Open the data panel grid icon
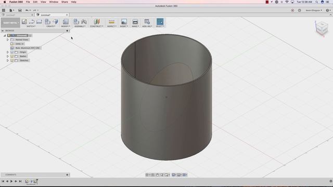The image size is (333, 187). click(x=4, y=10)
